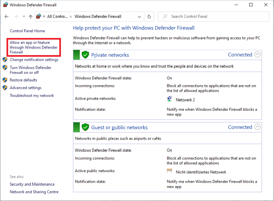Click Help protect your PC heading
Image resolution: width=274 pixels, height=201 pixels.
point(134,28)
